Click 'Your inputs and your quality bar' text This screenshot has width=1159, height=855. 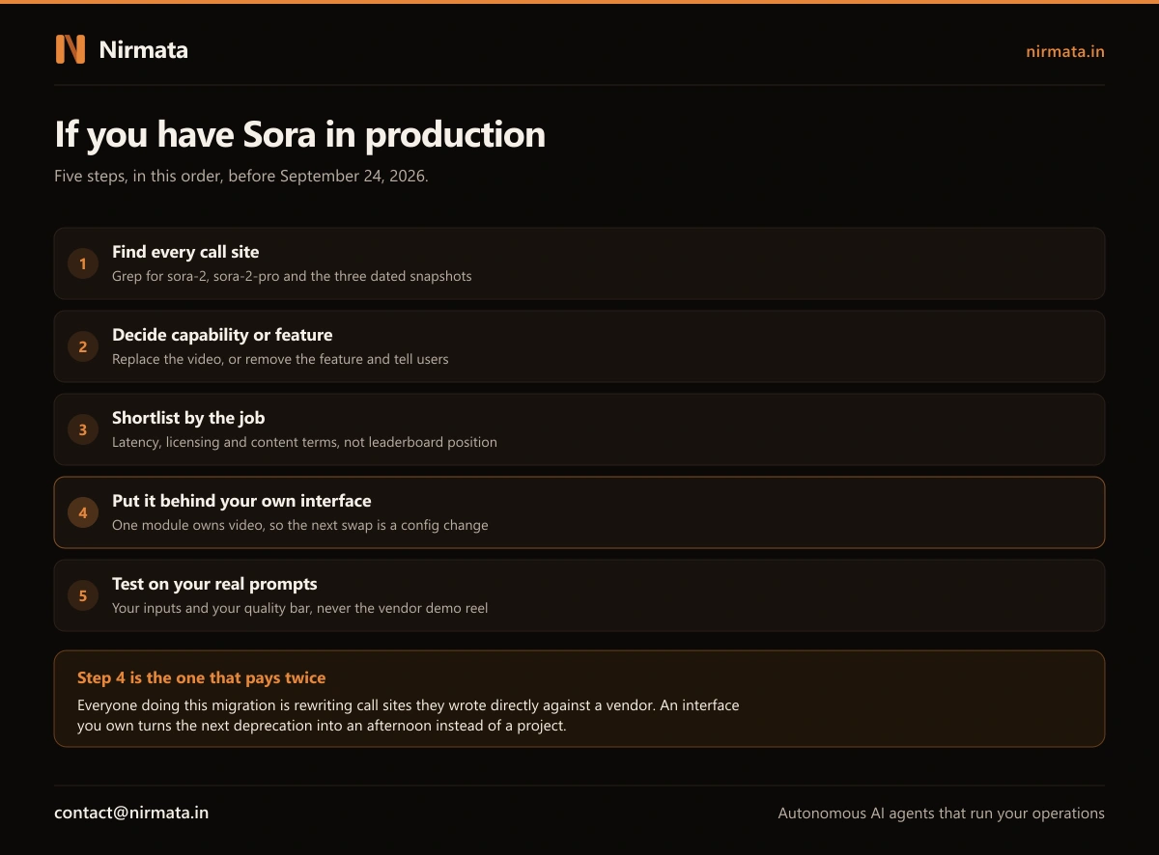coord(300,608)
